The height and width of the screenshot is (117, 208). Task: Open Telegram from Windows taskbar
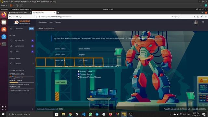[x=97, y=114]
